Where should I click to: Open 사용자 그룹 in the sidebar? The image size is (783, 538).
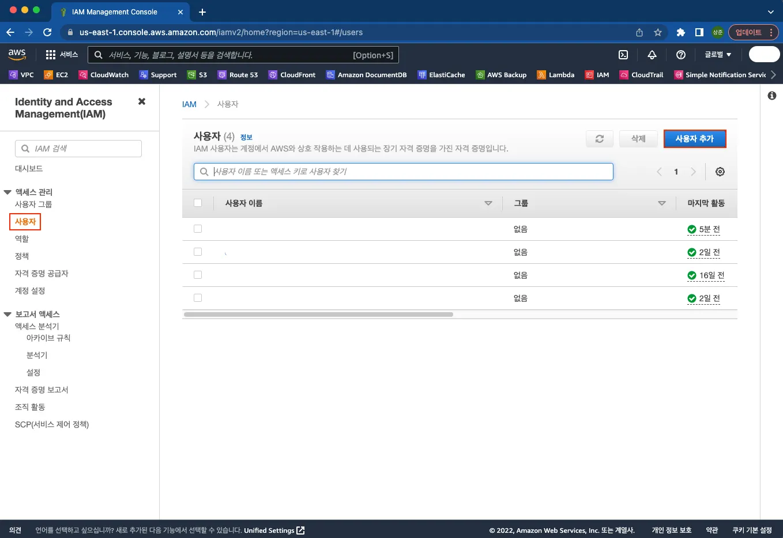pyautogui.click(x=33, y=204)
